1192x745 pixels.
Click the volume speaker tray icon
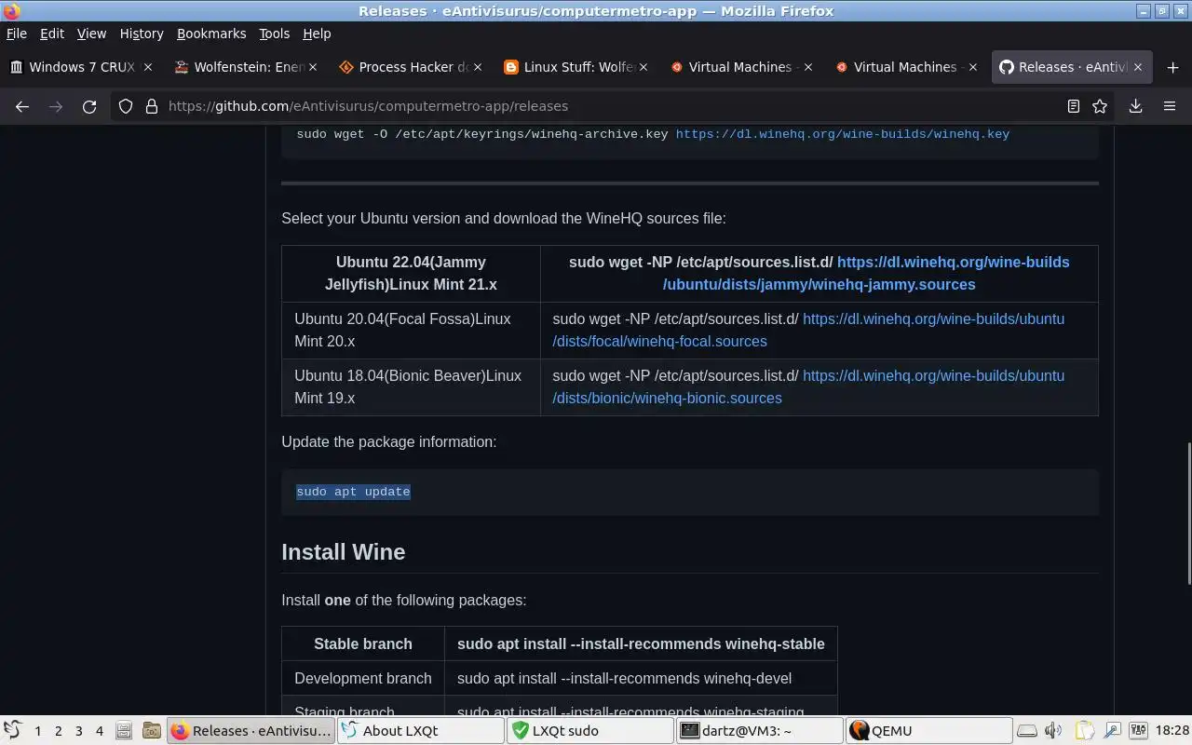click(x=1053, y=731)
